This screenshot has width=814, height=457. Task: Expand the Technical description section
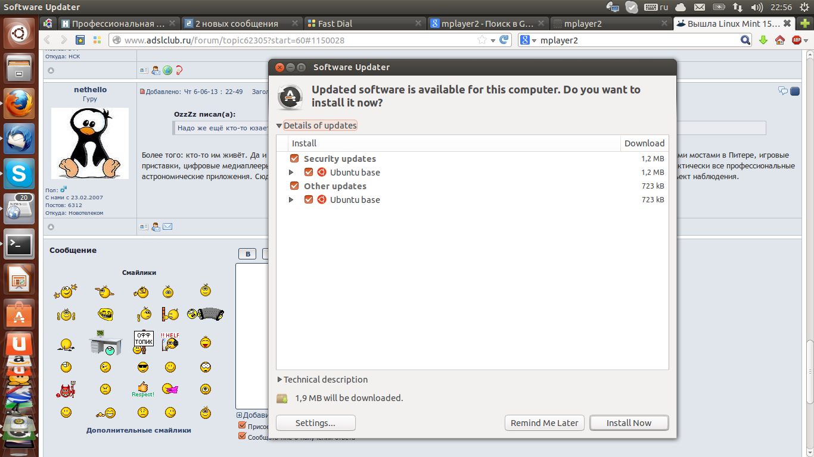[x=280, y=380]
